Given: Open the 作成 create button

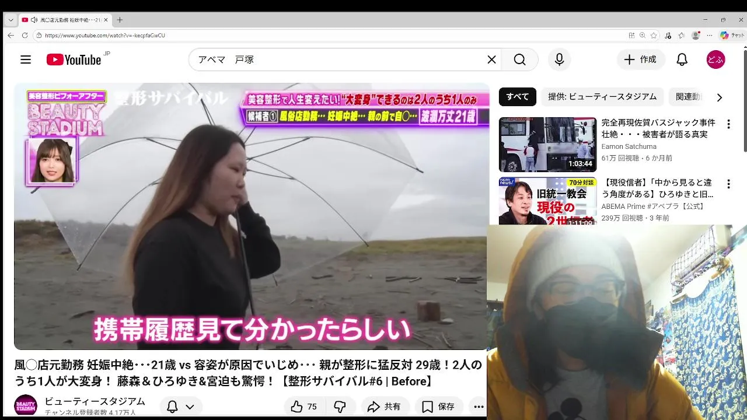Looking at the screenshot, I should click(x=641, y=60).
